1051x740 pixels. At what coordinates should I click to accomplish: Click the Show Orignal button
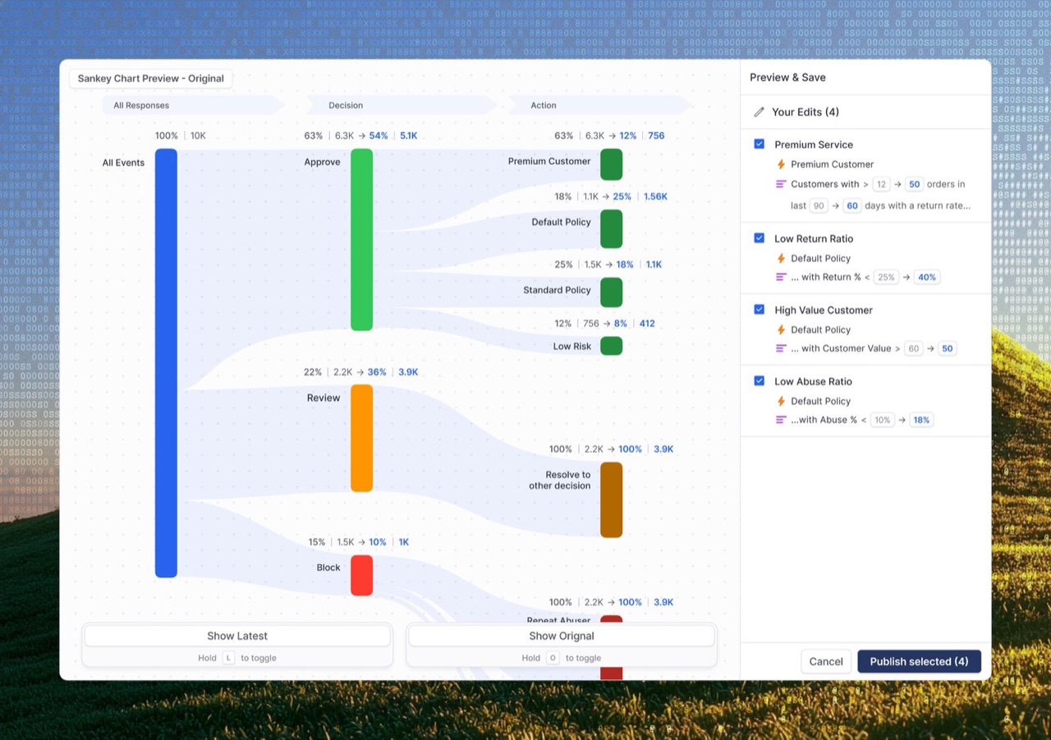(562, 636)
